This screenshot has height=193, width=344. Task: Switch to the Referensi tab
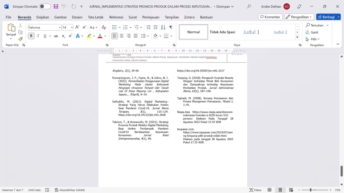(116, 17)
